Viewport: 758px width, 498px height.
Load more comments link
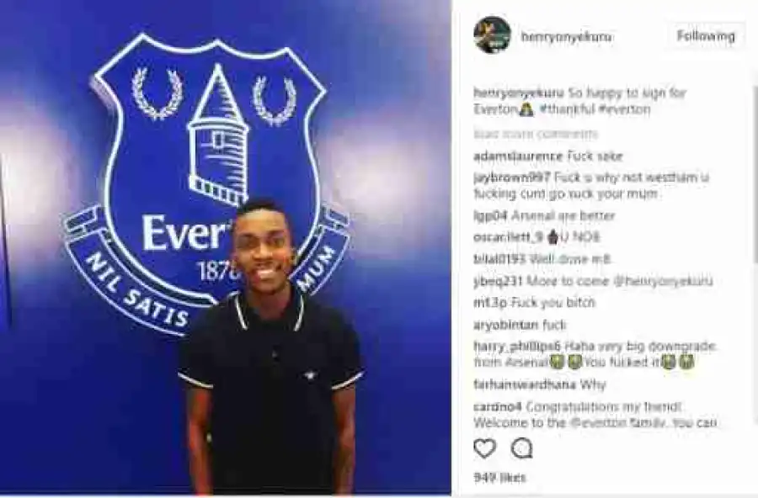[536, 134]
